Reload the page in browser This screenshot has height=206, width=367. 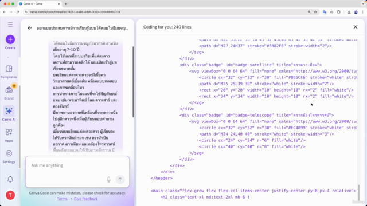pyautogui.click(x=18, y=12)
